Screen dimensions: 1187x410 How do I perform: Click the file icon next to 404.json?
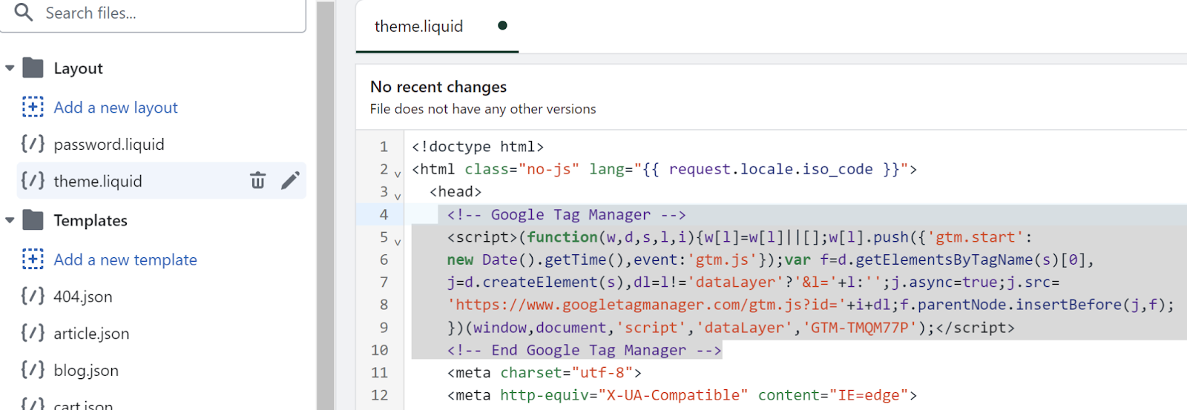coord(33,295)
